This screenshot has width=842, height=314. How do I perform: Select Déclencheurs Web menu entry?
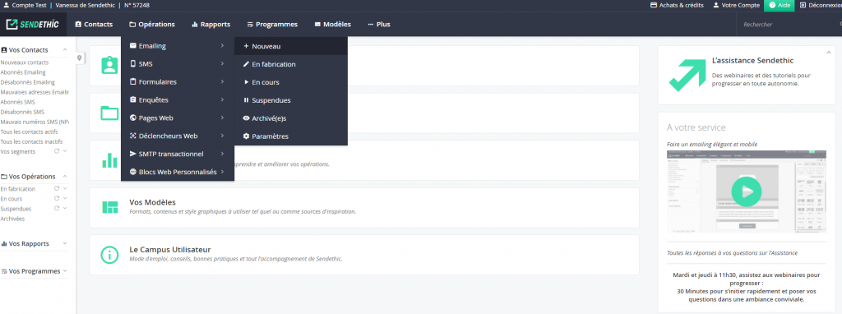tap(178, 136)
